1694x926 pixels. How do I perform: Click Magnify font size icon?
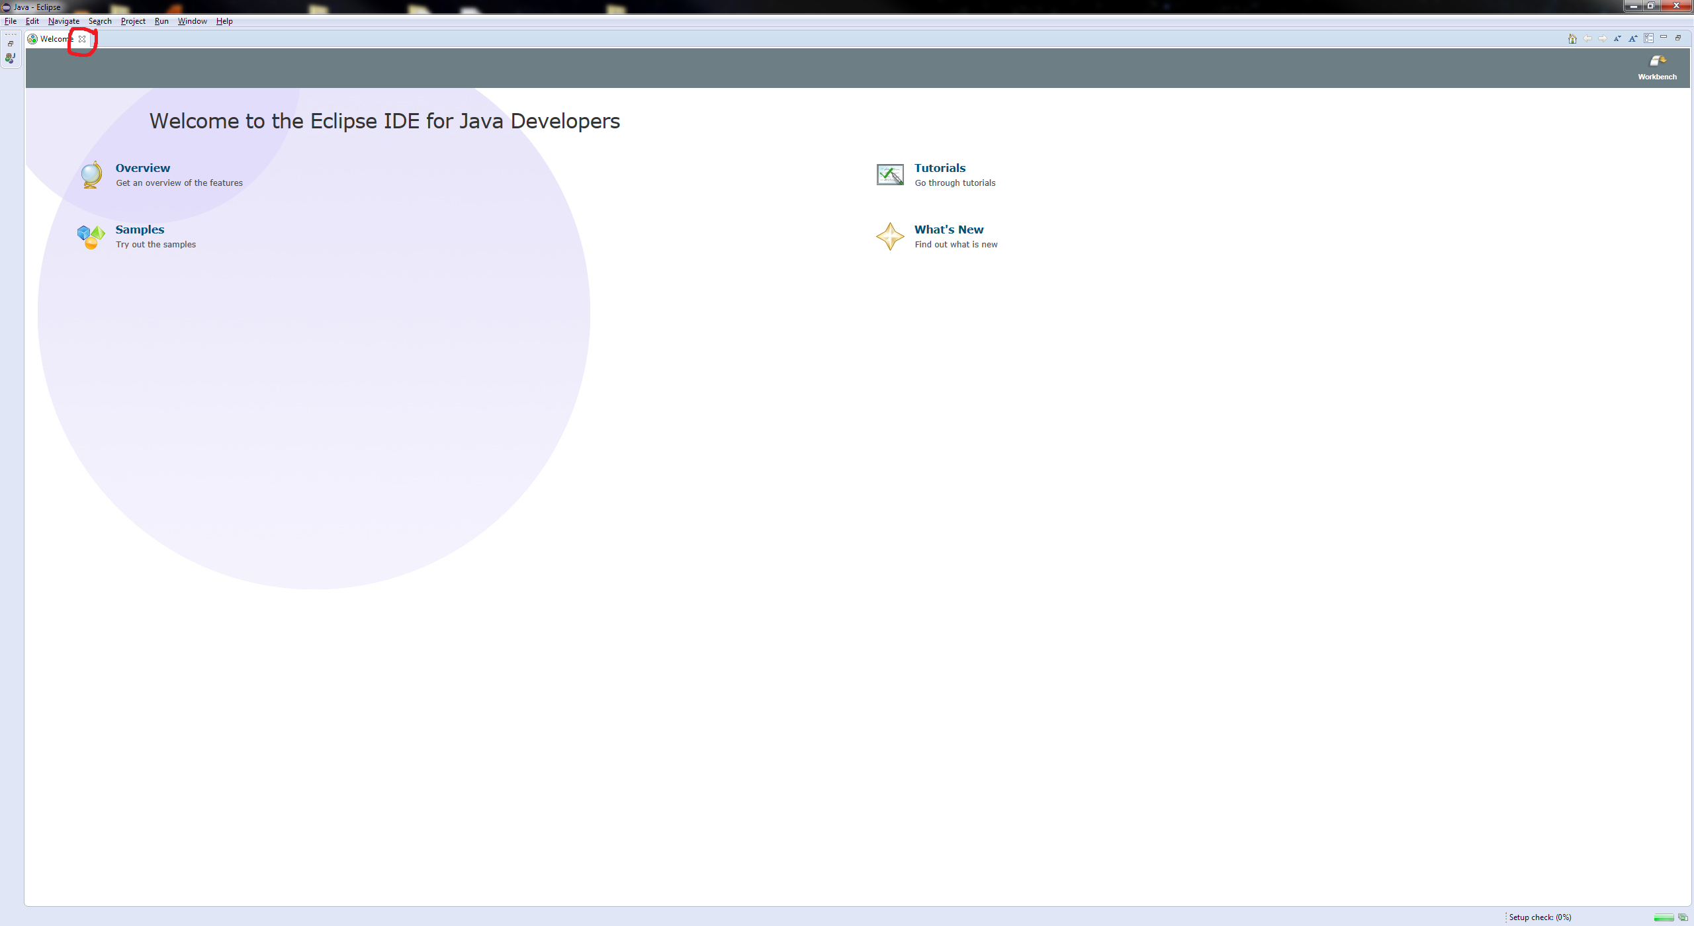coord(1633,38)
